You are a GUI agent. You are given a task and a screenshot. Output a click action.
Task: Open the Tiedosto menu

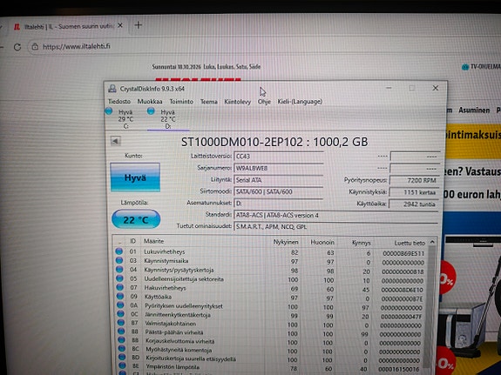(119, 102)
